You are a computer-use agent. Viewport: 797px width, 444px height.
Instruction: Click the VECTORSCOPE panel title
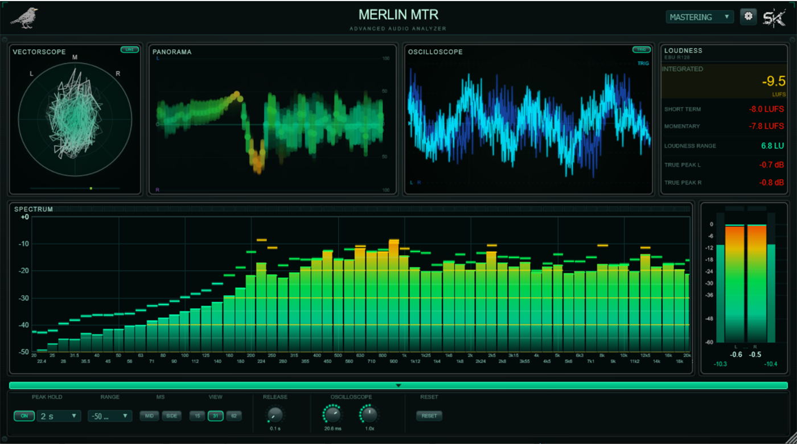click(x=39, y=52)
